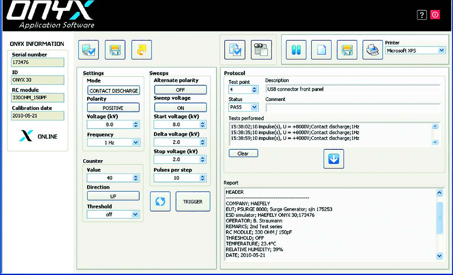Screen dimensions: 453x275
Task: Click the floppy disk icon beside the printer icon
Action: pyautogui.click(x=347, y=50)
